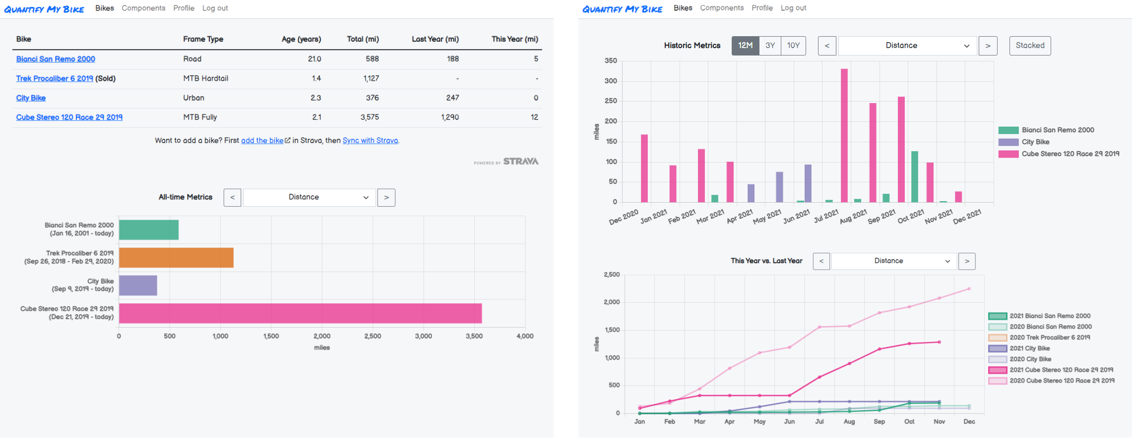The height and width of the screenshot is (445, 1132).
Task: Open Profile in left panel navbar
Action: (x=184, y=8)
